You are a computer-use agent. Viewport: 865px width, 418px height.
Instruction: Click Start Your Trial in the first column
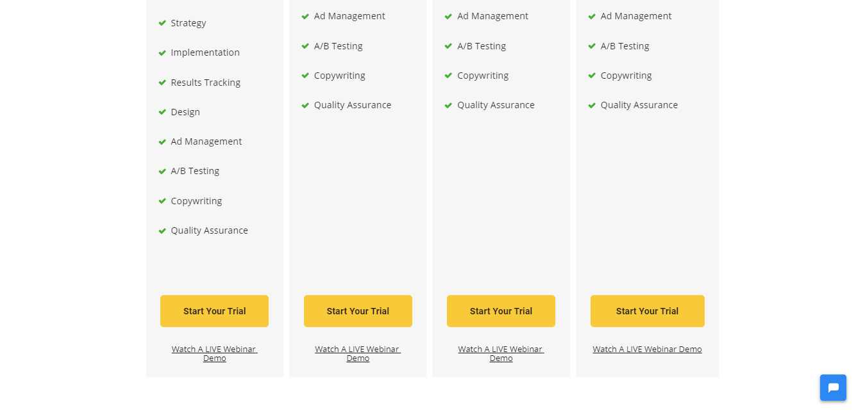(214, 311)
